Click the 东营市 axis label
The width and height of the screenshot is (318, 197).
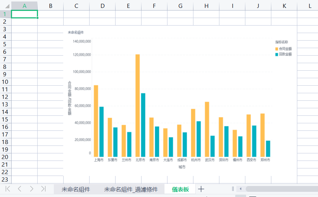click(x=113, y=160)
